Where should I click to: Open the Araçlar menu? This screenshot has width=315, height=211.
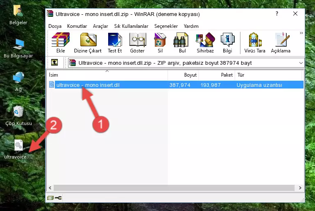pos(100,26)
